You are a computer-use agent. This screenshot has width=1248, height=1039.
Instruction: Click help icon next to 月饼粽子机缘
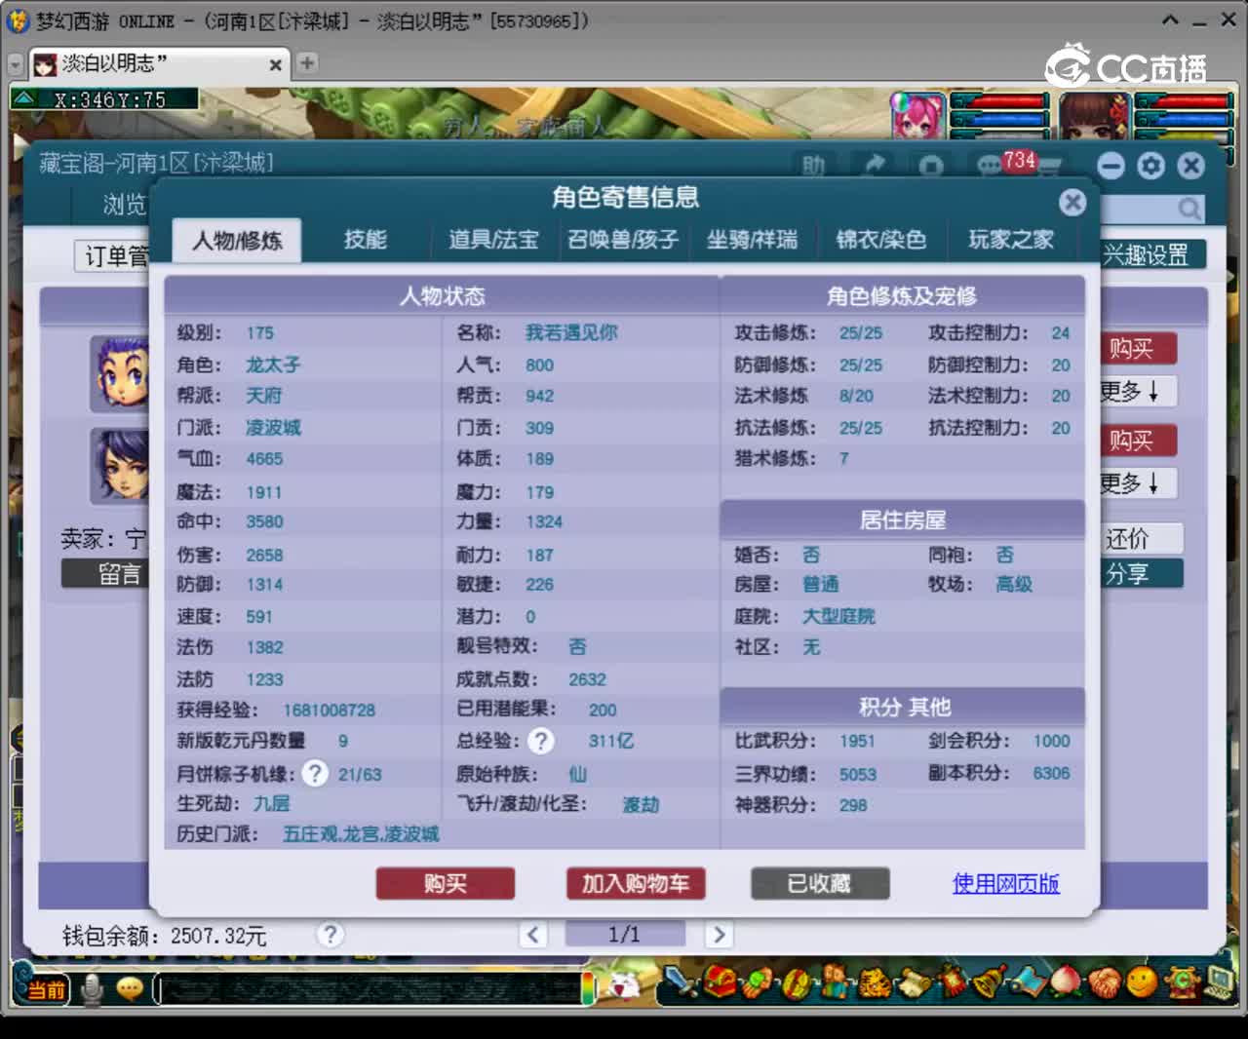point(314,774)
